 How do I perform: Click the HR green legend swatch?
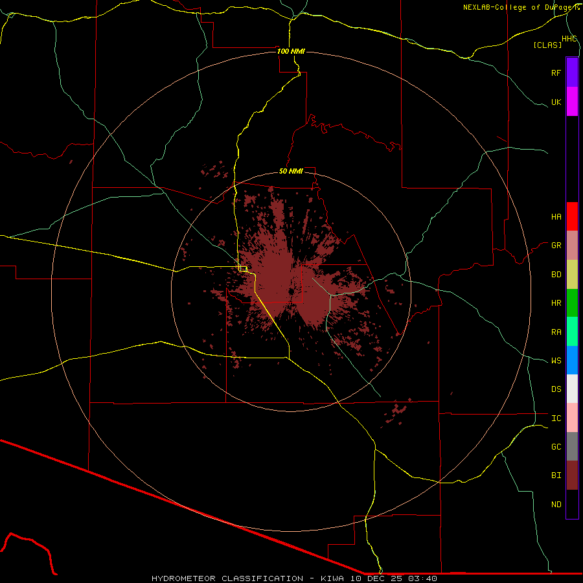point(572,303)
